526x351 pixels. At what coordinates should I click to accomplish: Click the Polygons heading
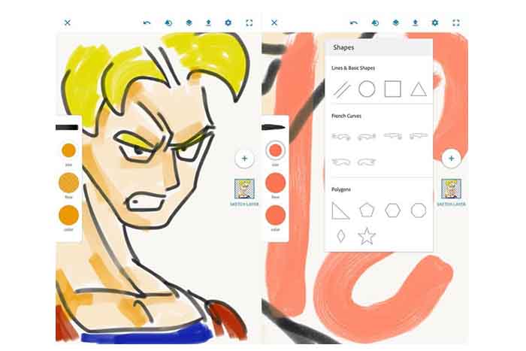pyautogui.click(x=341, y=189)
